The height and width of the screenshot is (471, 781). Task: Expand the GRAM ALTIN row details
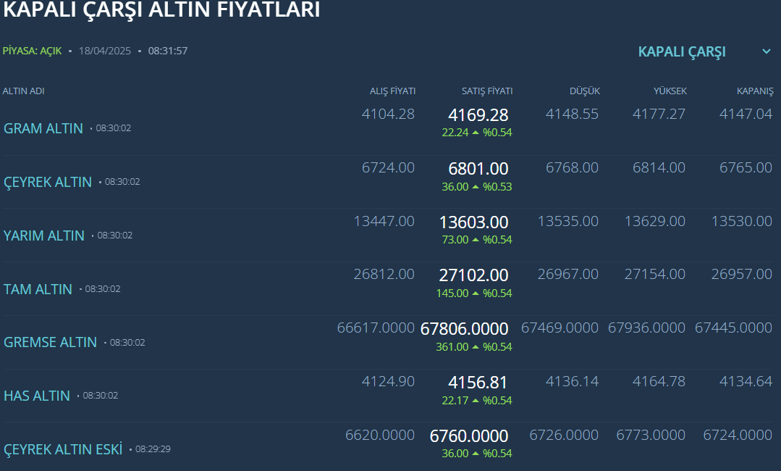click(x=43, y=128)
